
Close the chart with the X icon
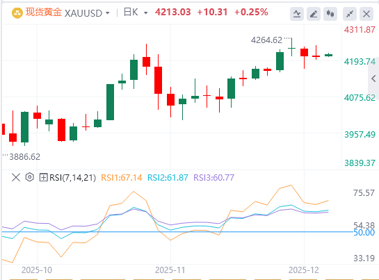coord(366,14)
